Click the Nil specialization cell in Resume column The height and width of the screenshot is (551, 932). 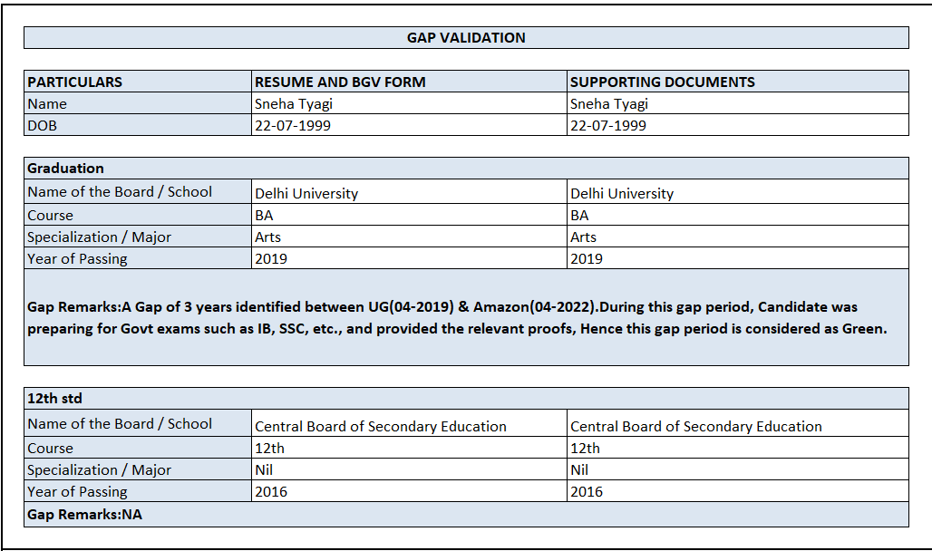click(x=409, y=469)
